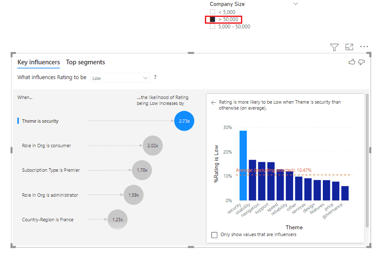Click the Country-Region is France label

pos(48,220)
